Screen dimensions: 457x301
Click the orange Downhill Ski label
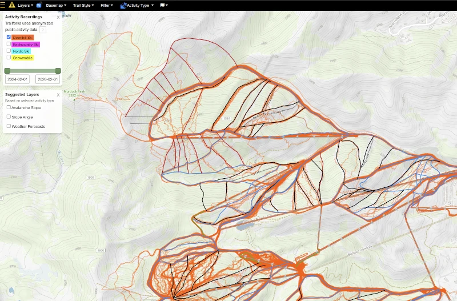pyautogui.click(x=22, y=38)
